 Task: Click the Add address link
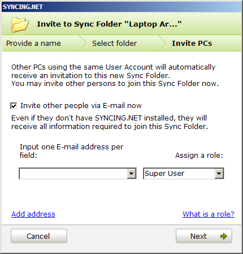pos(33,214)
